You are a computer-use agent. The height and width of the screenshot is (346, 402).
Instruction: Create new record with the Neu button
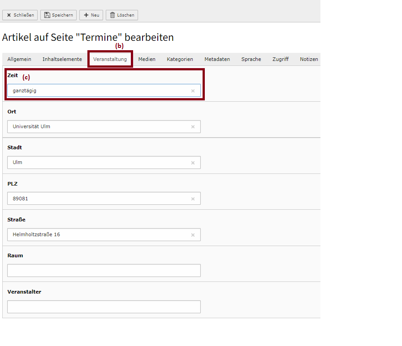point(91,15)
